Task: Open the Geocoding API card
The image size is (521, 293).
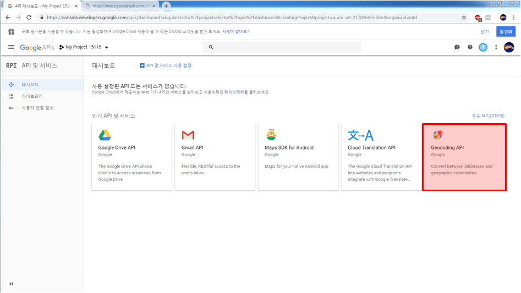Action: tap(464, 157)
